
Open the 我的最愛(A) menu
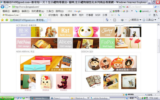pyautogui.click(x=38, y=11)
